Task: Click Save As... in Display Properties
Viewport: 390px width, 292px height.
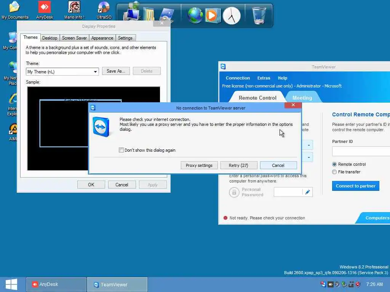Action: tap(116, 71)
